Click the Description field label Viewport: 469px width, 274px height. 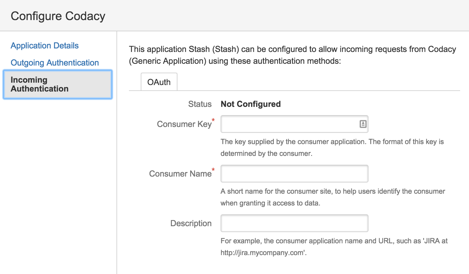[x=191, y=224]
